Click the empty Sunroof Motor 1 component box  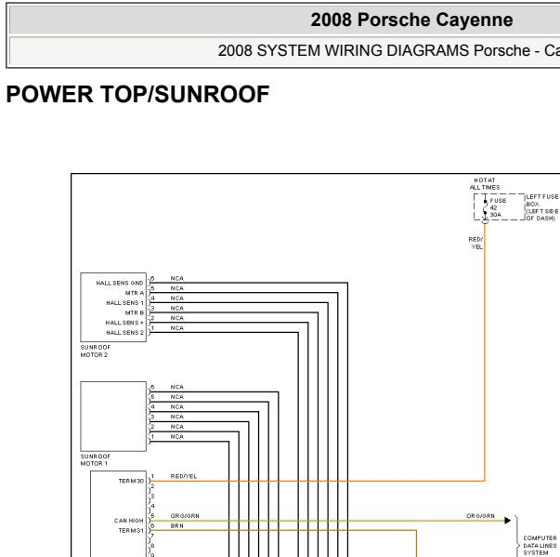pos(113,417)
